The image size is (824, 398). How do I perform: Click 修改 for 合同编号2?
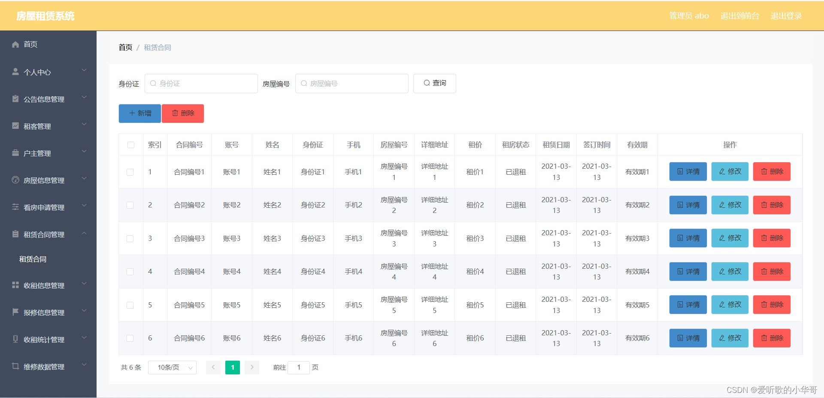(x=730, y=205)
